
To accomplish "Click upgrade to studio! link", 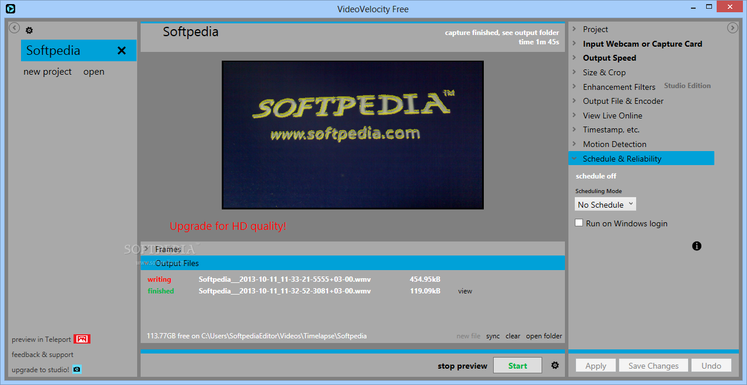I will pos(40,370).
